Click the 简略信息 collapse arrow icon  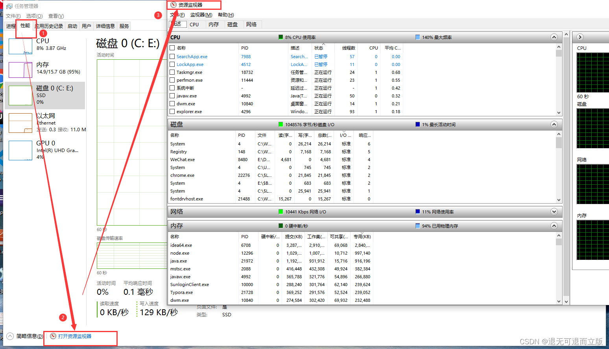click(x=10, y=336)
